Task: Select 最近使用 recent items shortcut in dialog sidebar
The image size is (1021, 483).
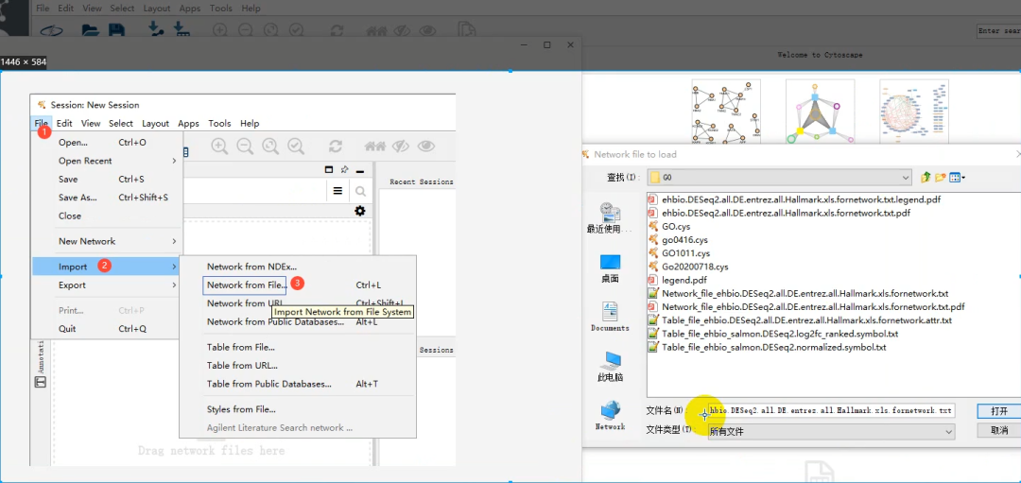Action: point(609,217)
